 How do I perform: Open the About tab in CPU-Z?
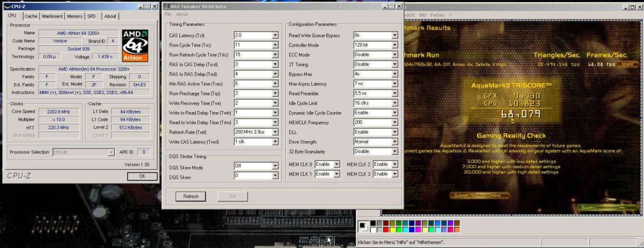pos(110,16)
